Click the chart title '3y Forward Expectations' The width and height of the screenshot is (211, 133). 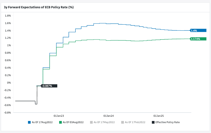39,7
